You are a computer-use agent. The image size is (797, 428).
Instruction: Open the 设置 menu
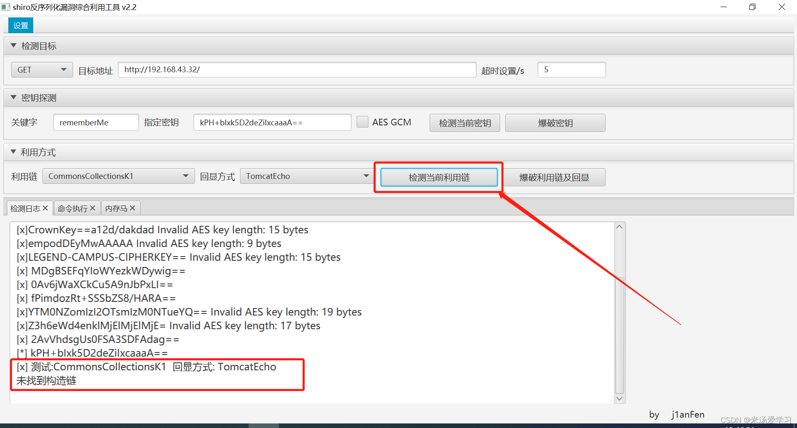click(x=21, y=26)
